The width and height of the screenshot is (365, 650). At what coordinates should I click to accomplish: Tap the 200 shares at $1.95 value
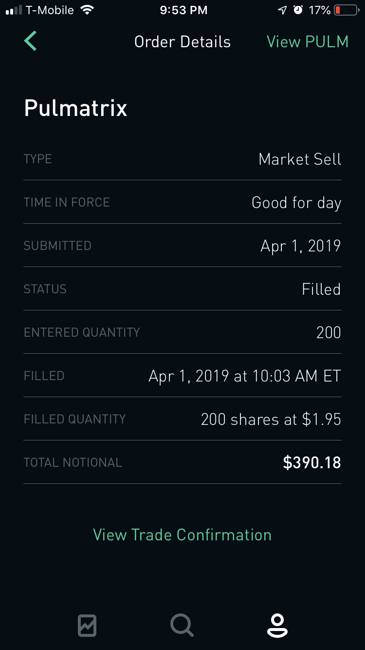271,419
